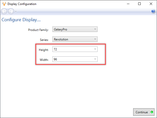
Task: Open help via the blue question mark
Action: pos(153,11)
